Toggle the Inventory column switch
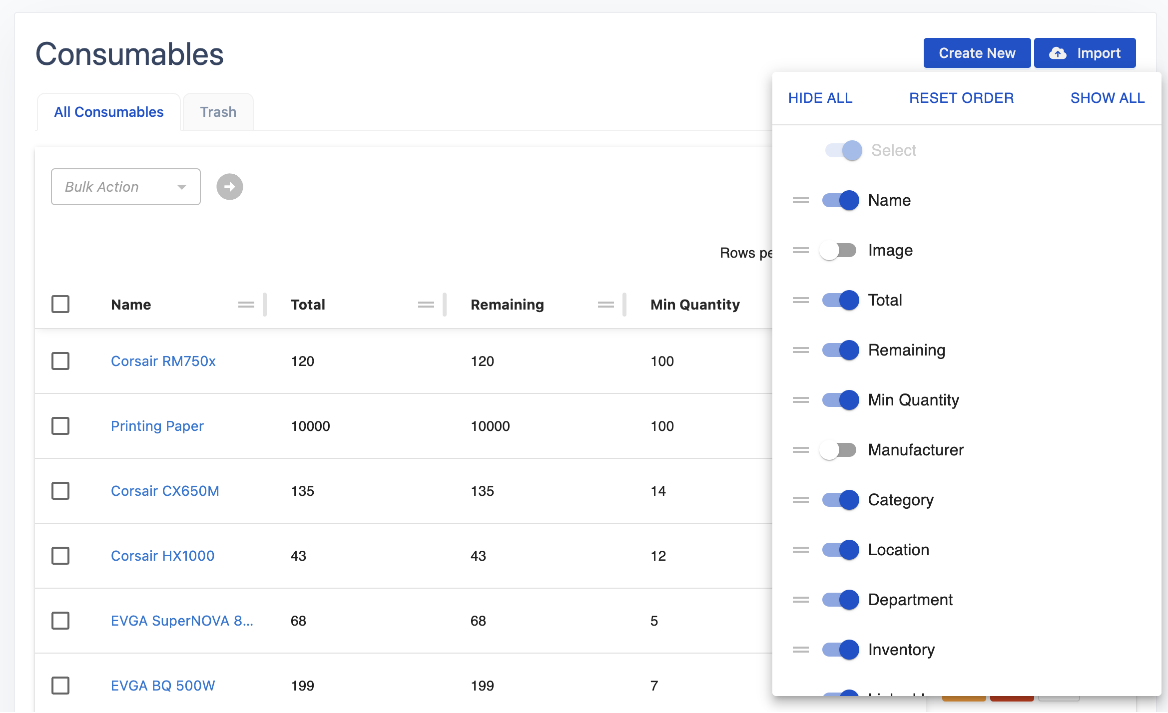Viewport: 1168px width, 713px height. click(841, 650)
